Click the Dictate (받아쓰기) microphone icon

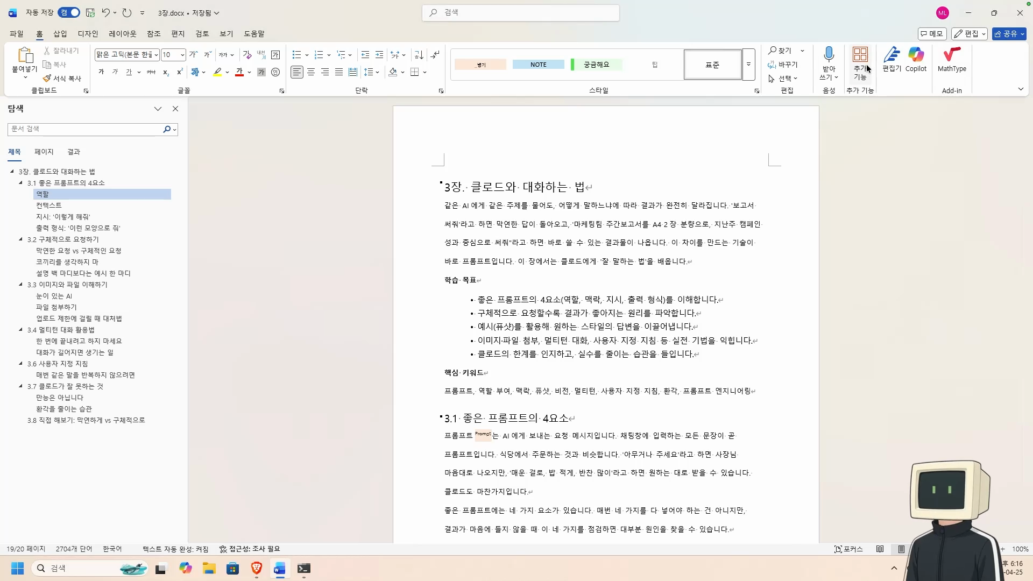(829, 54)
